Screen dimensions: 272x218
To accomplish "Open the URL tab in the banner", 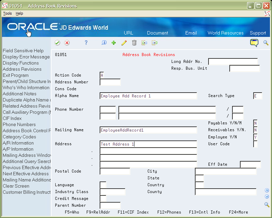I will pyautogui.click(x=129, y=33).
